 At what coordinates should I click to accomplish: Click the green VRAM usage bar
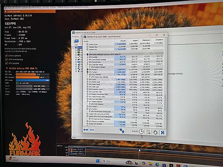pos(33,83)
